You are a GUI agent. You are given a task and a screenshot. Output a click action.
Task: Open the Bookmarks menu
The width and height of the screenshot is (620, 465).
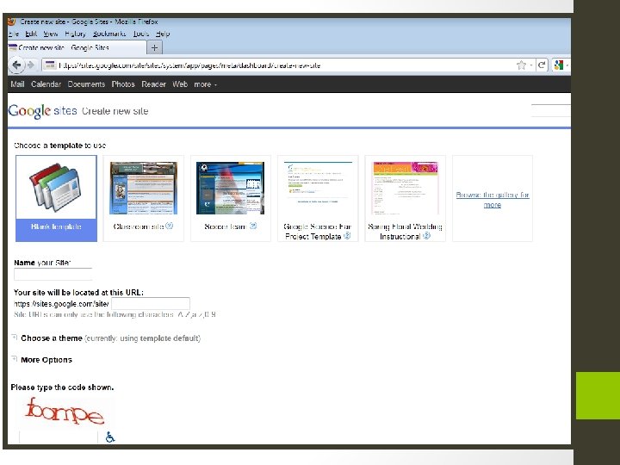pyautogui.click(x=109, y=34)
